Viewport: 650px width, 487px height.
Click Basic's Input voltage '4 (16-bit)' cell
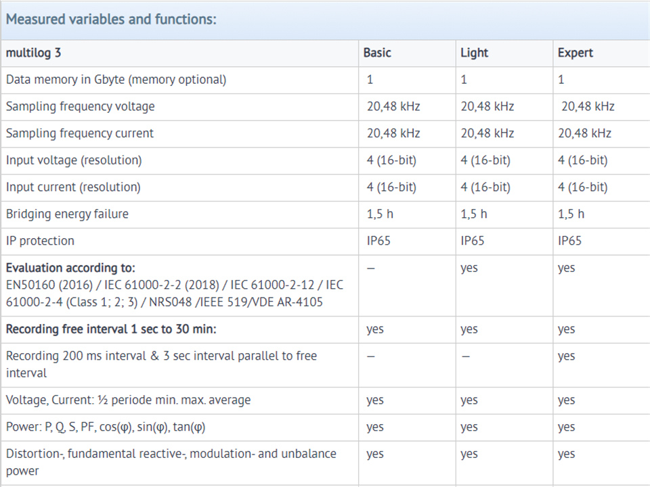391,160
